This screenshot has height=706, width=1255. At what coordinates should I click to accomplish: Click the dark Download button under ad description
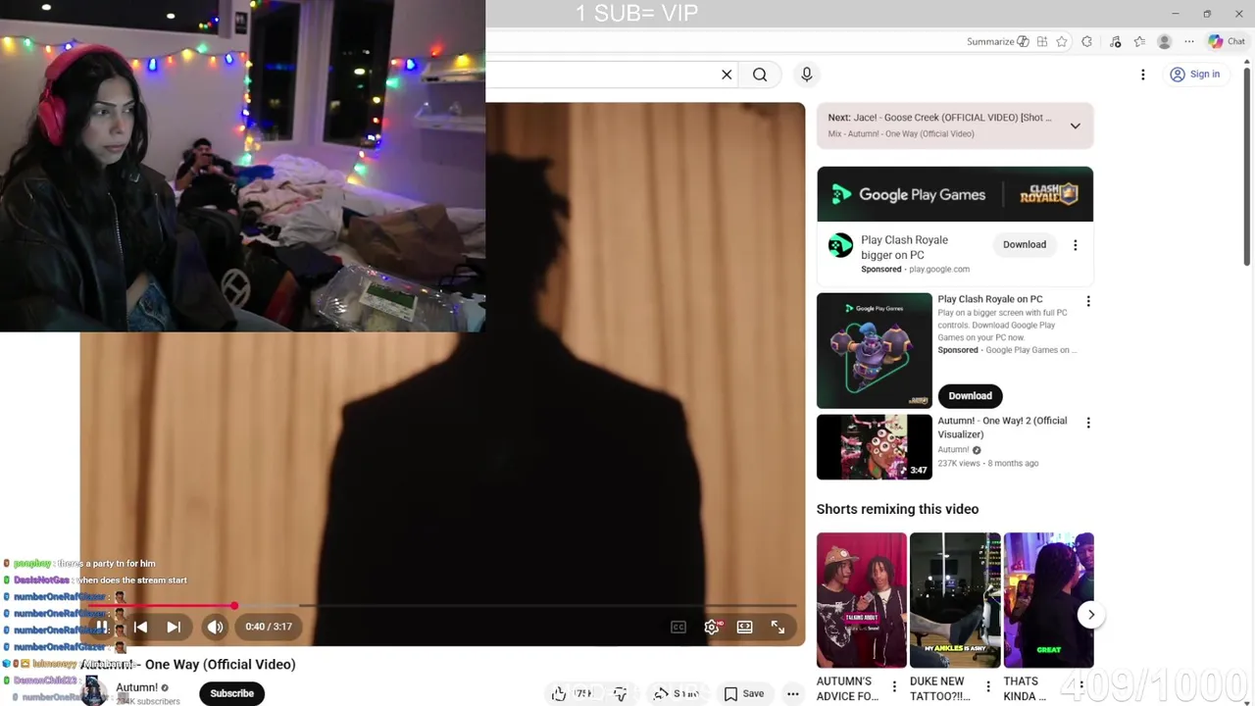point(970,395)
